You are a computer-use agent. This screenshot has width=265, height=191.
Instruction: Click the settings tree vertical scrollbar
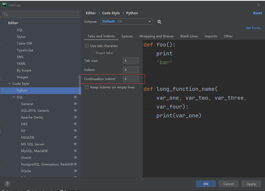[80, 86]
